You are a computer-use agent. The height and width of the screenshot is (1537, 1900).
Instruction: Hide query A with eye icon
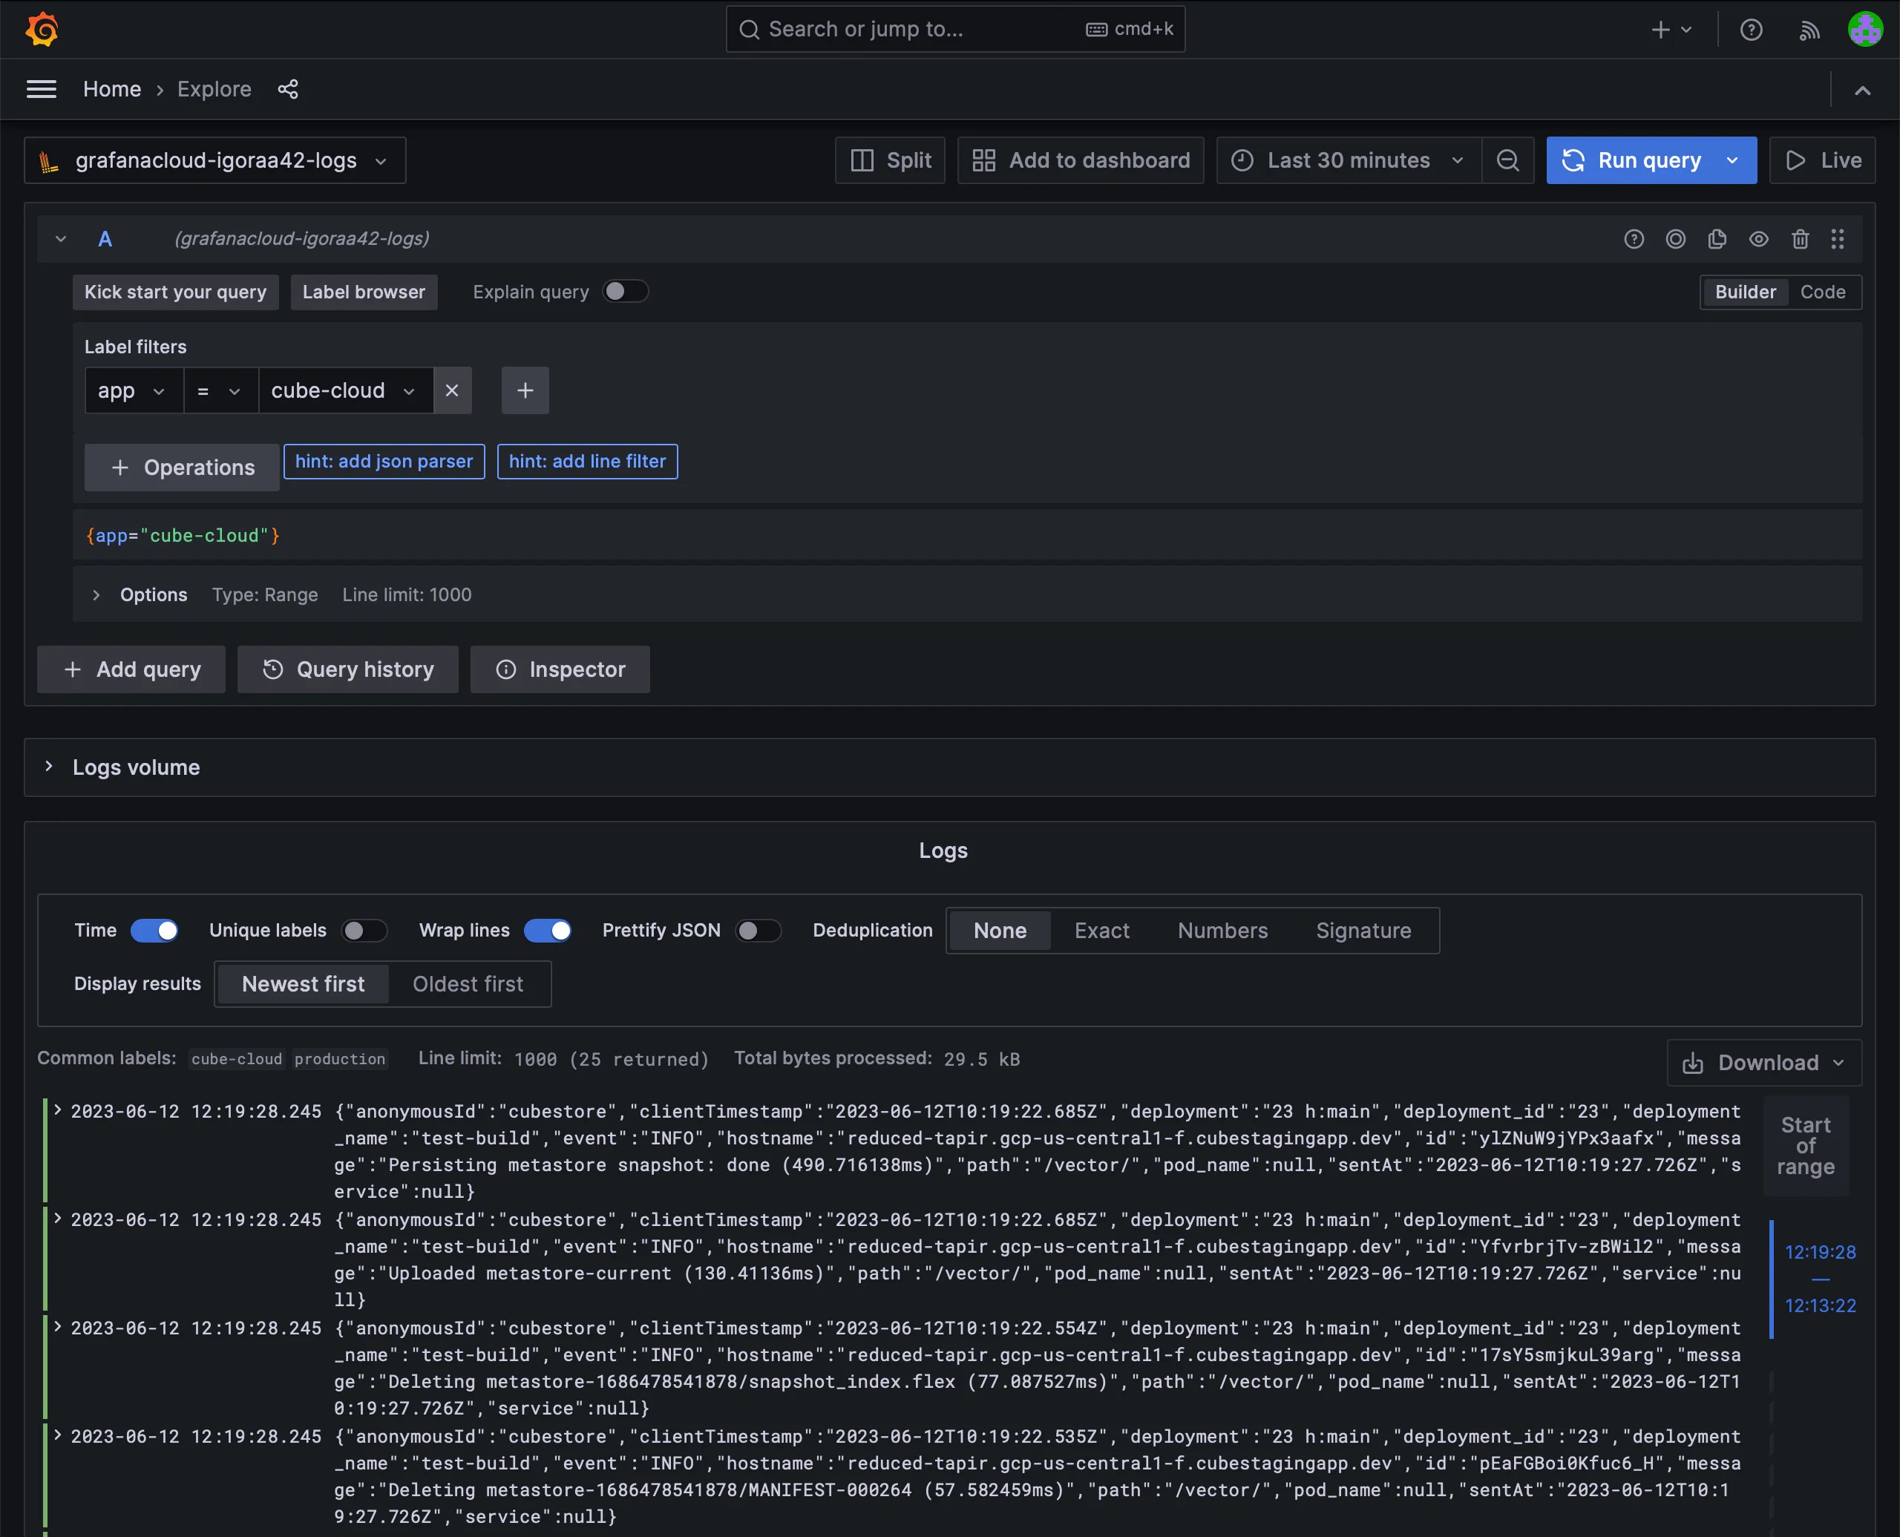[x=1758, y=239]
